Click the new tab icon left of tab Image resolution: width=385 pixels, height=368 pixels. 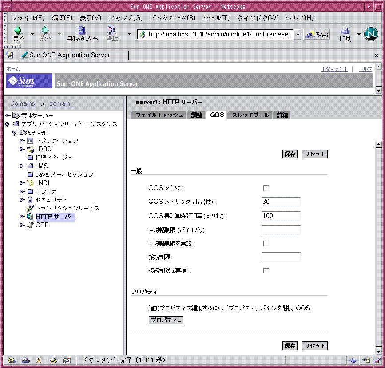click(10, 55)
